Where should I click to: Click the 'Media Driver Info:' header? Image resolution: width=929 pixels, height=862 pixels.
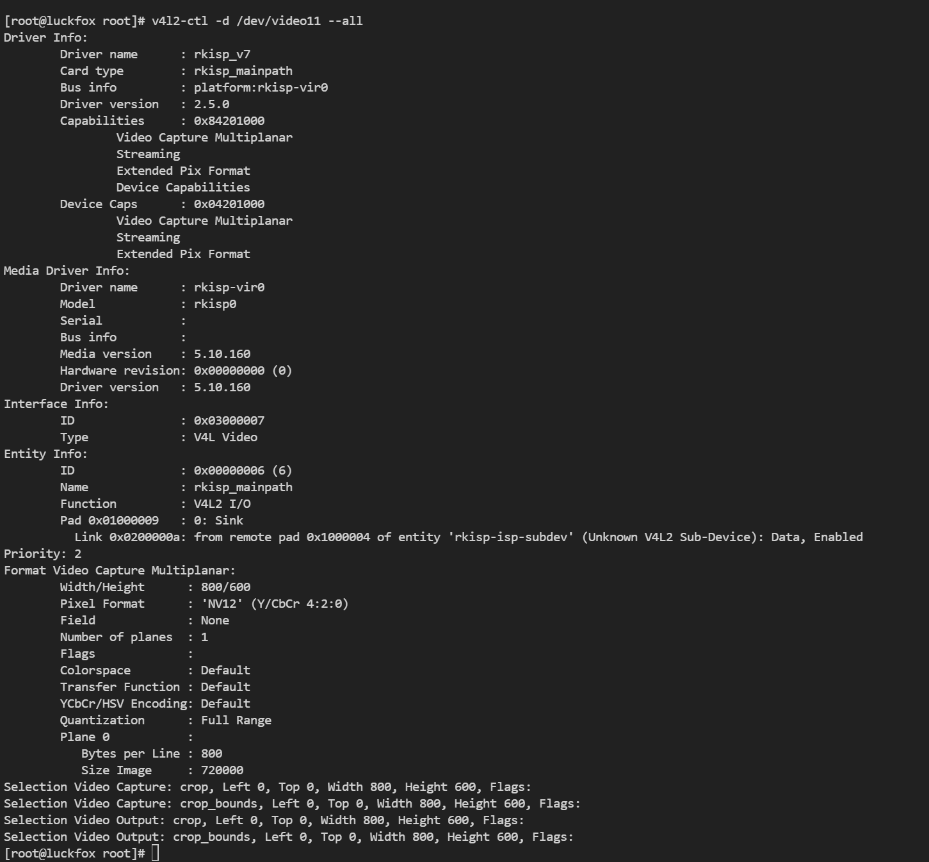tap(67, 270)
